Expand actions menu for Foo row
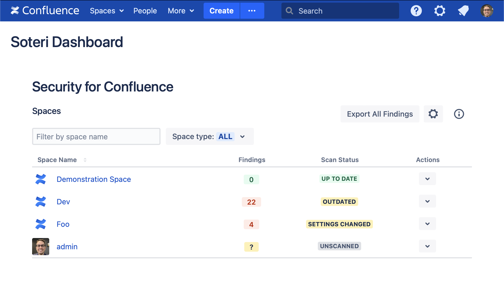The image size is (504, 299). [x=427, y=224]
